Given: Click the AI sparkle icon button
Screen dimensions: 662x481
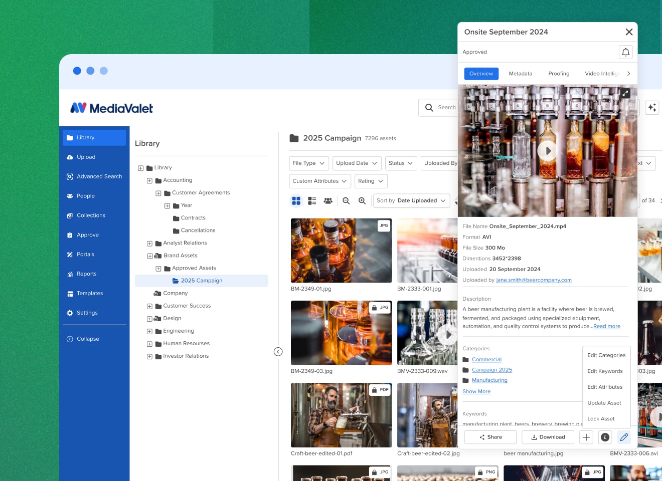Looking at the screenshot, I should tap(652, 108).
